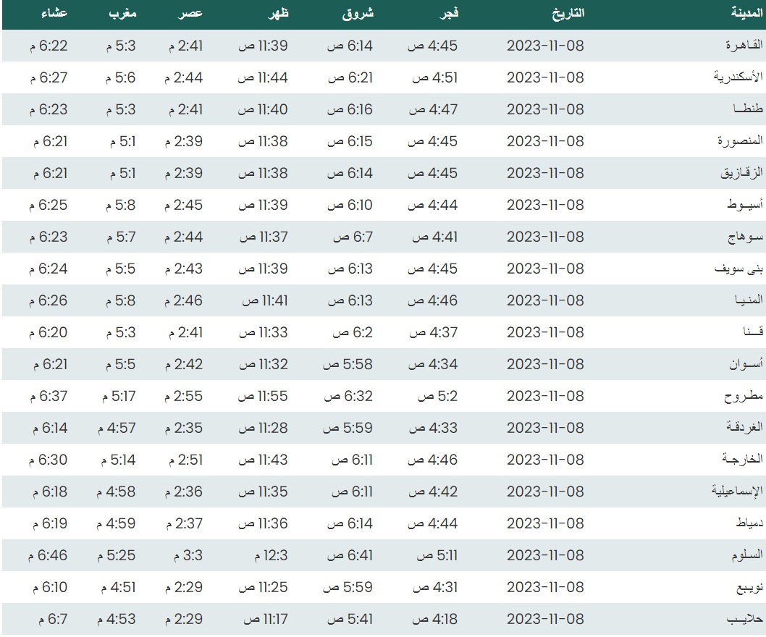Click the شروق column header
The image size is (766, 637).
[x=358, y=13]
